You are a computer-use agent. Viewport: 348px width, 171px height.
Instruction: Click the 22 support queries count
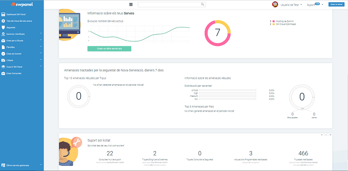[x=110, y=153]
